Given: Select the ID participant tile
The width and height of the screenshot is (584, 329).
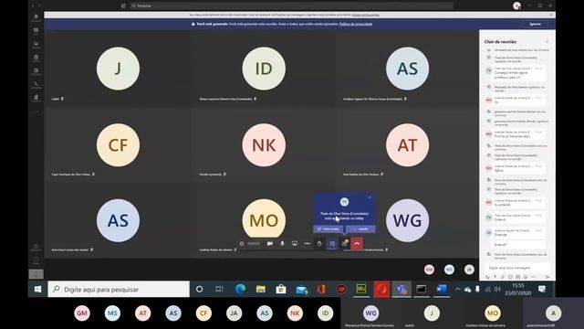Looking at the screenshot, I should pyautogui.click(x=264, y=69).
